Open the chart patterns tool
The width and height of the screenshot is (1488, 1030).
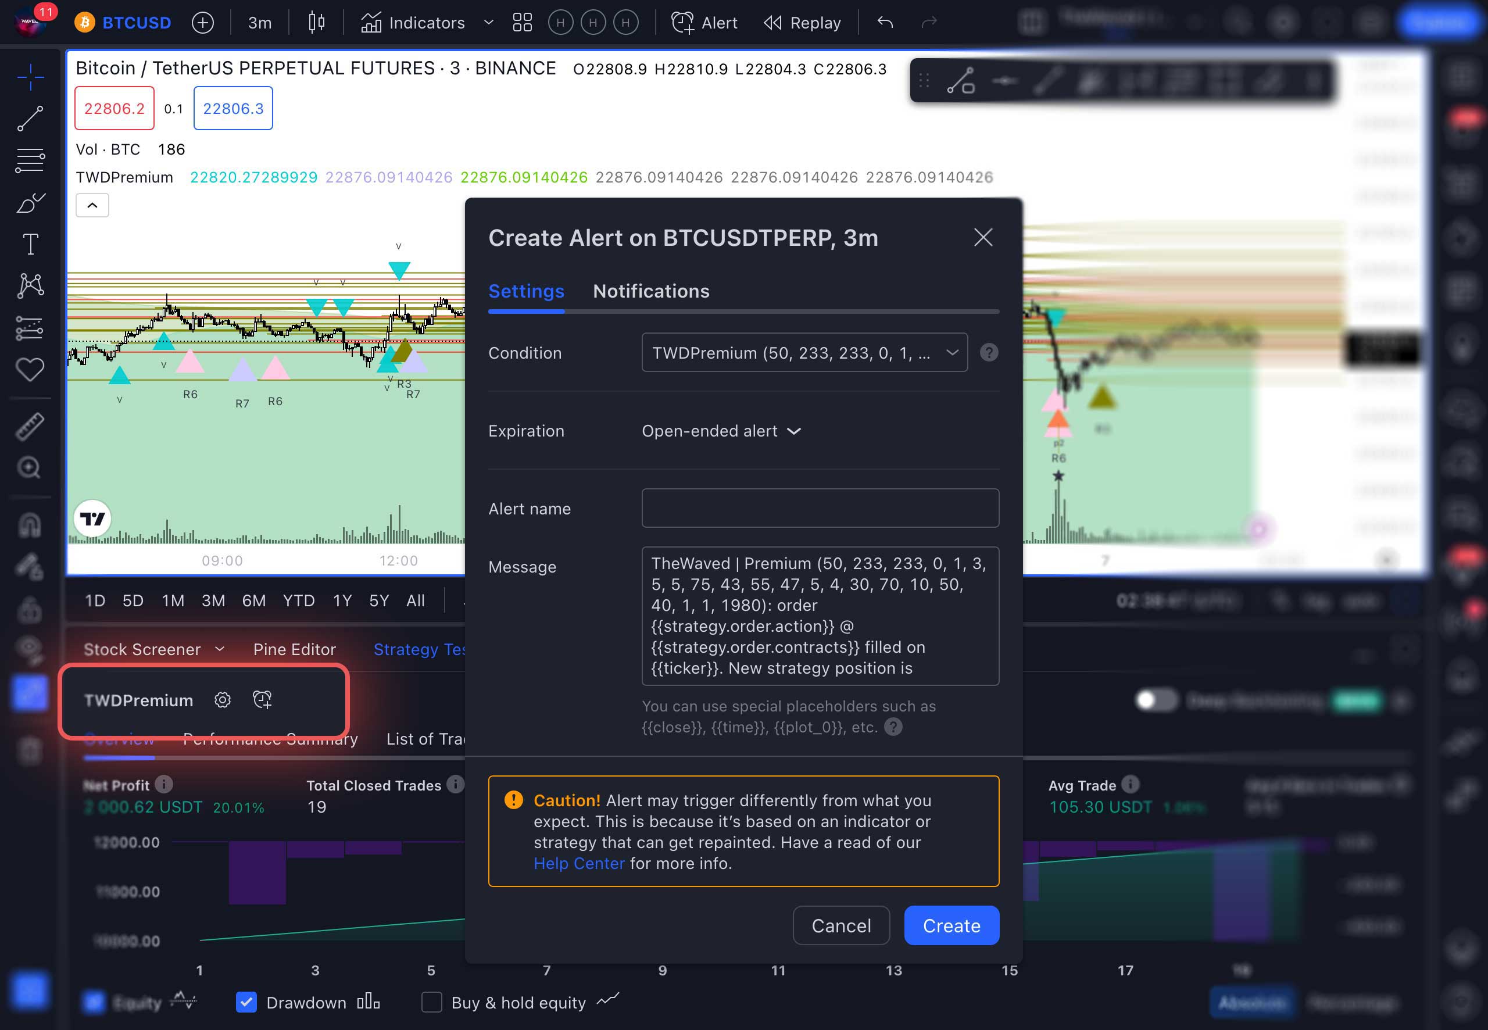click(30, 285)
